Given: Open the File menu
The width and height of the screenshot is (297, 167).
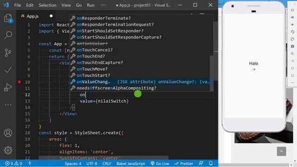Looking at the screenshot, I should tap(18, 5).
